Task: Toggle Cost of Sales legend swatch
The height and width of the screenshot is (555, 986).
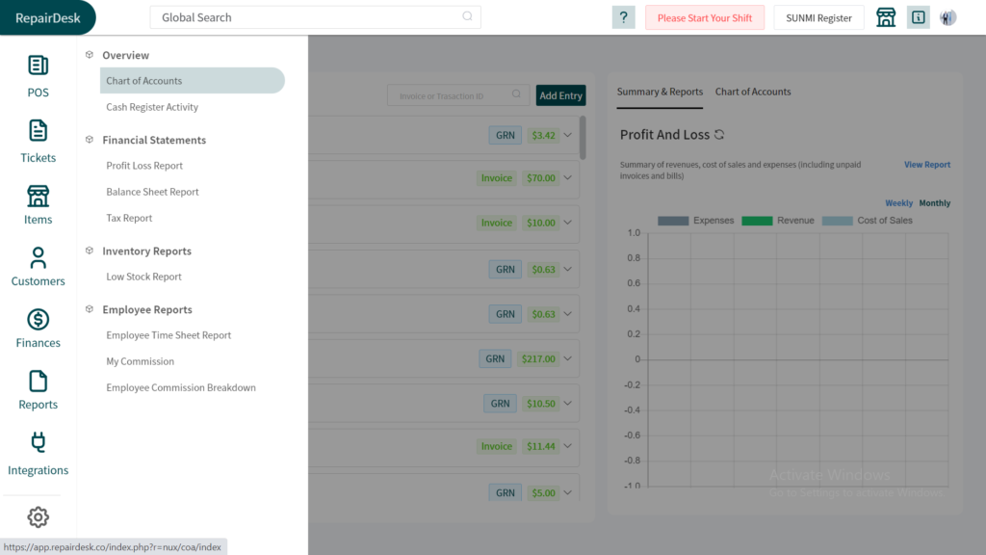Action: click(x=838, y=221)
